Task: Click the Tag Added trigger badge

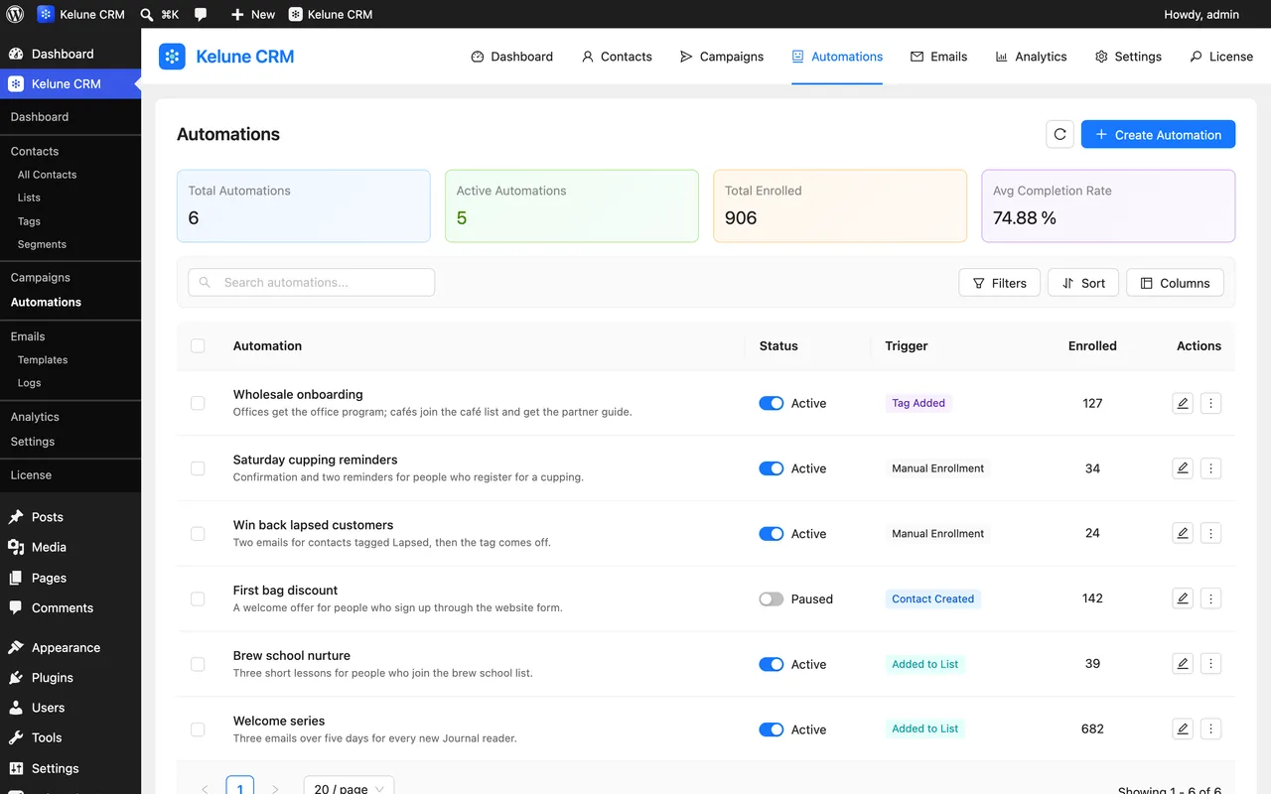Action: 918,403
